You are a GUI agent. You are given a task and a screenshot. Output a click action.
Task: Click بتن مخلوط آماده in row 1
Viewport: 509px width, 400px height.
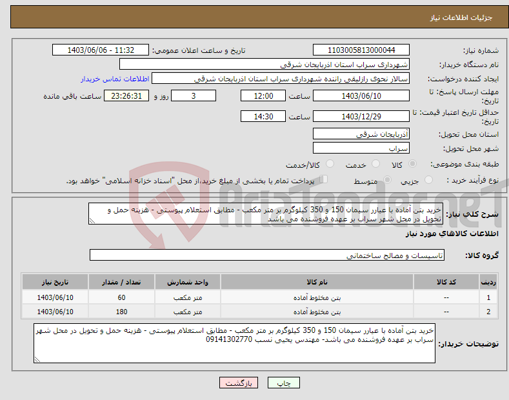pyautogui.click(x=317, y=297)
